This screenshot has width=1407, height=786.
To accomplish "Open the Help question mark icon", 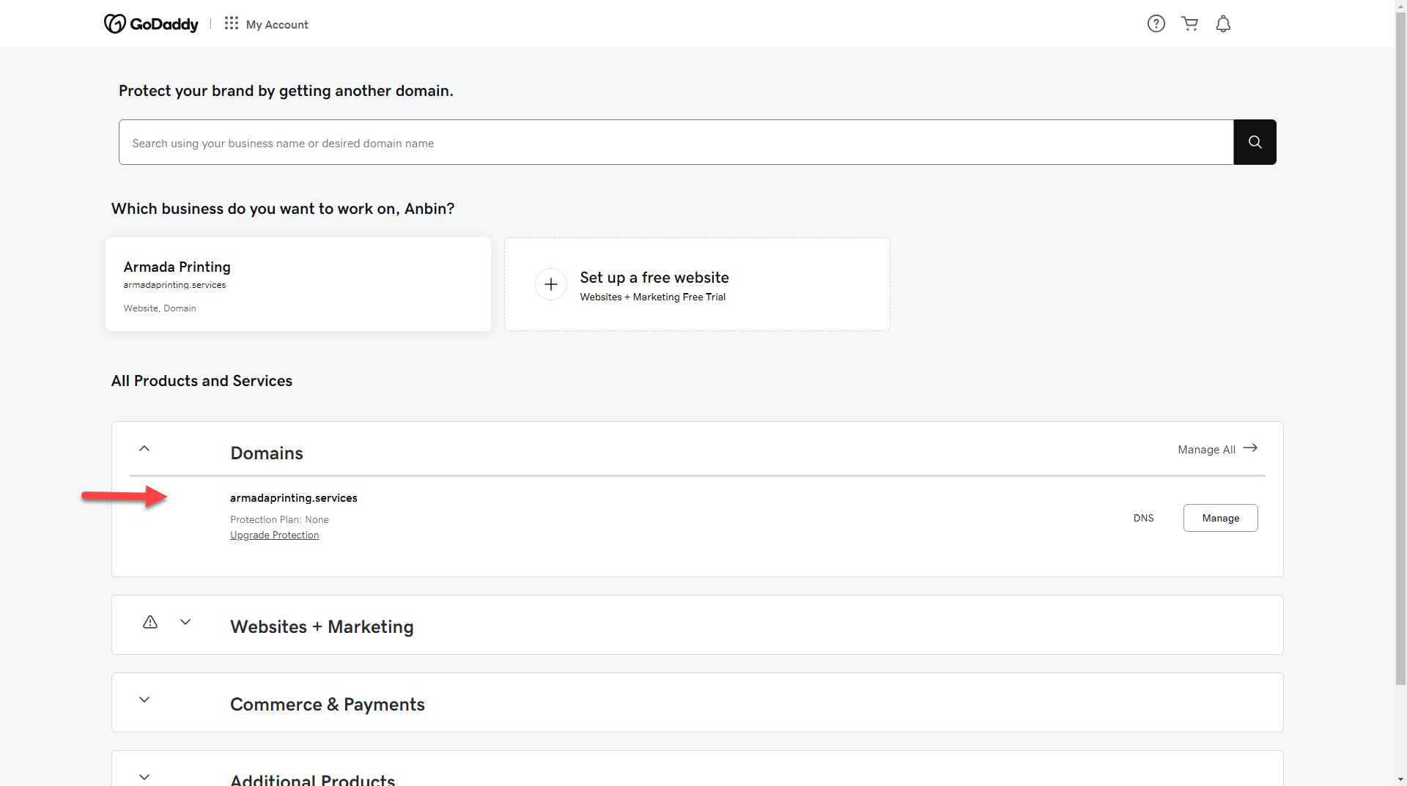I will [1156, 24].
